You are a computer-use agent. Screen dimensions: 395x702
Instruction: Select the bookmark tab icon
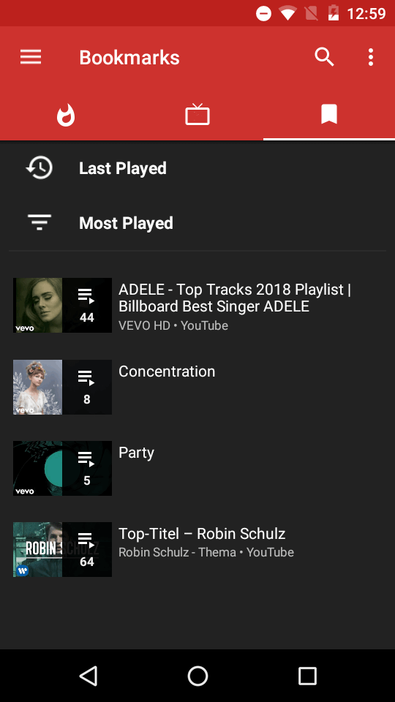coord(329,114)
